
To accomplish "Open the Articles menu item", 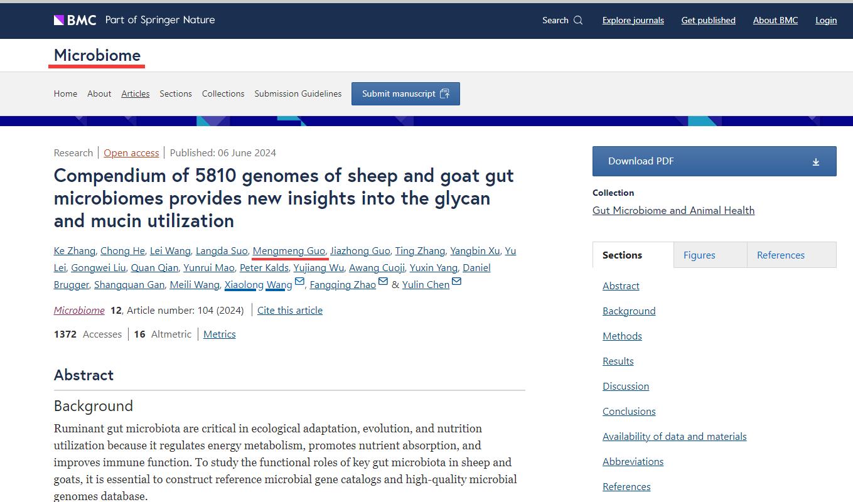I will click(x=135, y=93).
